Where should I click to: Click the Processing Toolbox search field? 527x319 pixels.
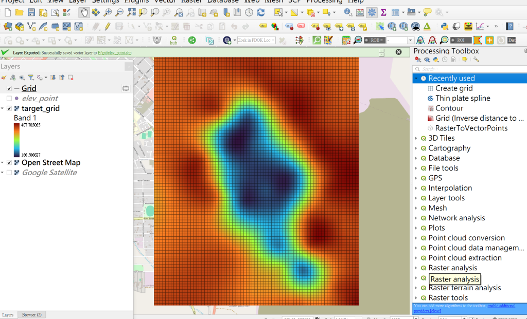coord(469,69)
